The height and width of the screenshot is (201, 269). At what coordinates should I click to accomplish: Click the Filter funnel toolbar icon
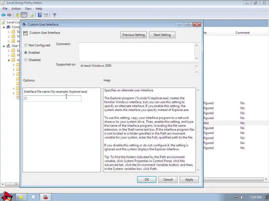pos(54,15)
